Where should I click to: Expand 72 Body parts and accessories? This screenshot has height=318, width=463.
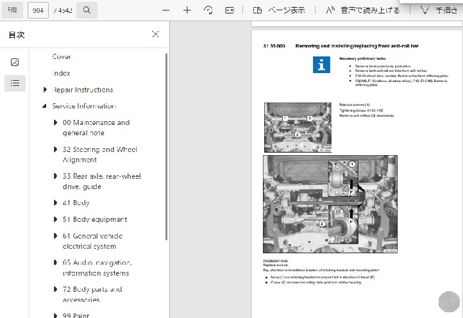point(55,289)
